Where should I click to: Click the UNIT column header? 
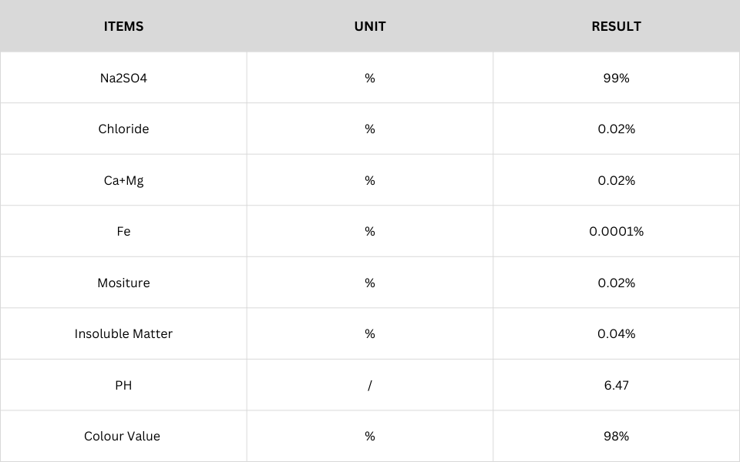click(370, 26)
